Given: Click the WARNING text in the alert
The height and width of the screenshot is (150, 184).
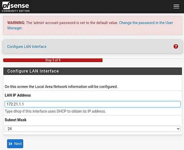Looking at the screenshot, I should click(16, 23).
